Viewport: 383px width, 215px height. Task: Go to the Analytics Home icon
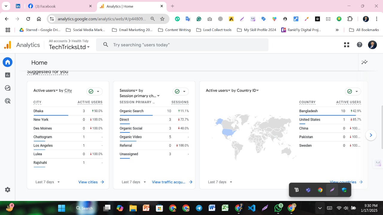[8, 62]
